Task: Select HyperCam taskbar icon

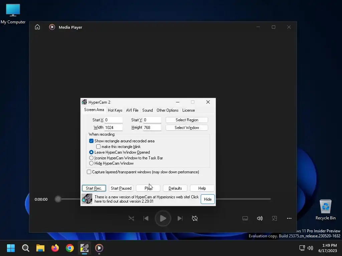Action: pos(84,248)
